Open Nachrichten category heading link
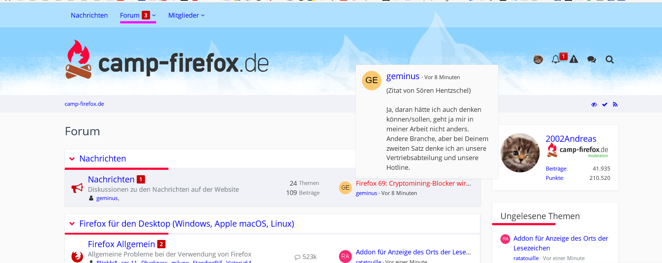This screenshot has height=263, width=662. coord(103,158)
